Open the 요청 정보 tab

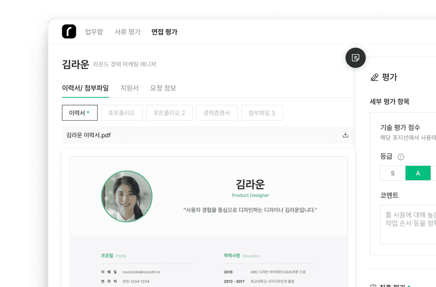point(163,88)
